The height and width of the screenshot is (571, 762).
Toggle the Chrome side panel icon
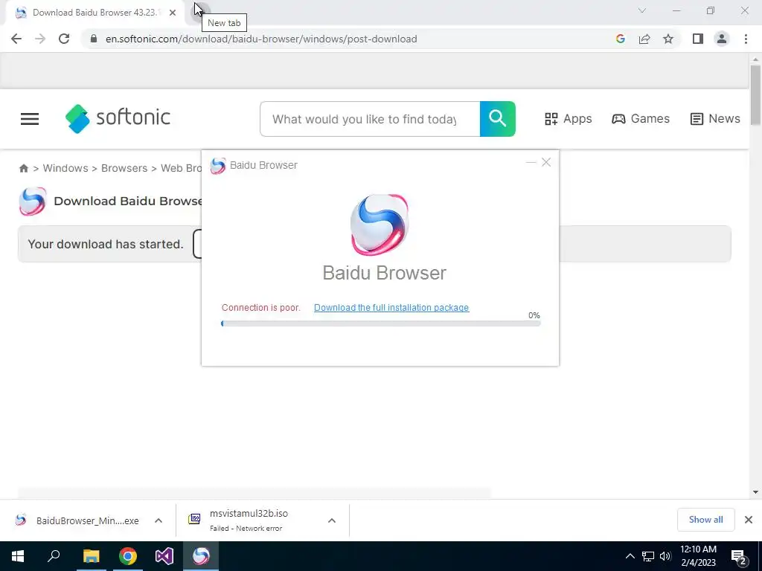point(698,39)
